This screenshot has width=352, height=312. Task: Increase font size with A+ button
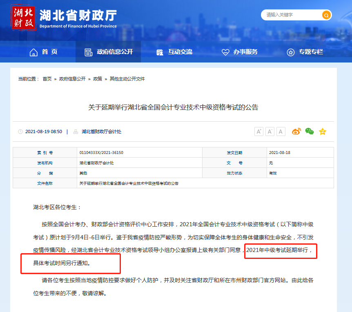[x=259, y=131]
